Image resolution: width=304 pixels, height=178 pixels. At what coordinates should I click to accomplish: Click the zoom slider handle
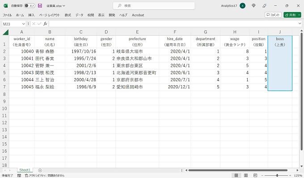point(277,175)
